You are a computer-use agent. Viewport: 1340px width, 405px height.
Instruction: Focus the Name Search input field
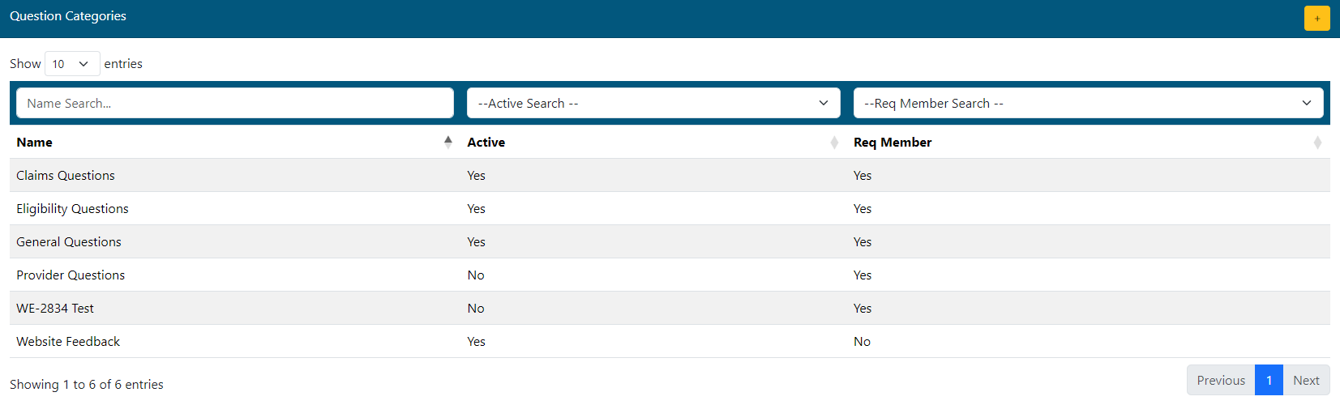point(234,104)
